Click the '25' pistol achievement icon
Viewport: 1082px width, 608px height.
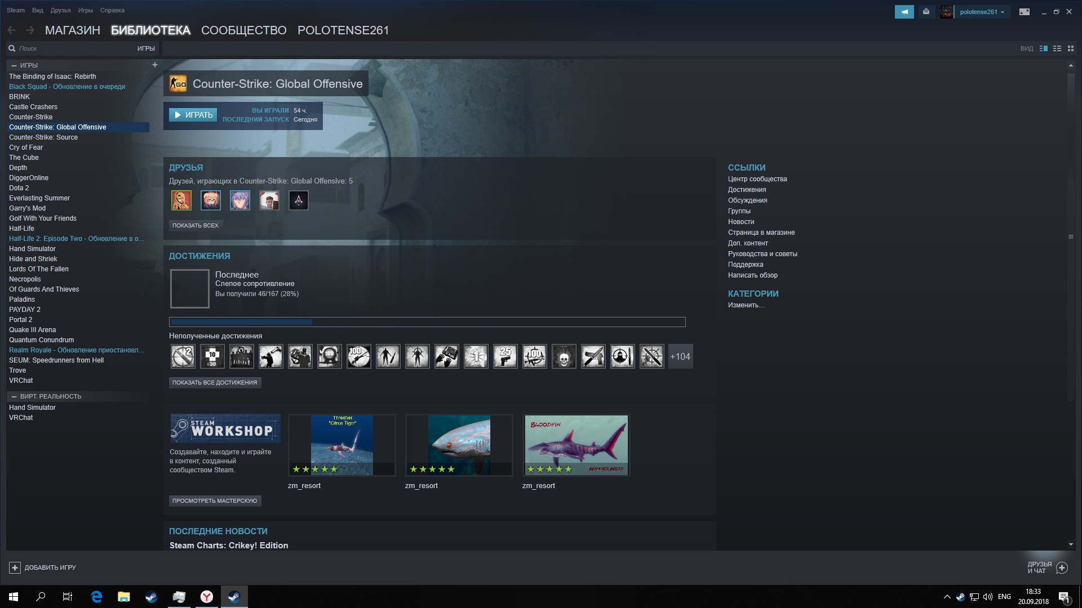(x=505, y=356)
